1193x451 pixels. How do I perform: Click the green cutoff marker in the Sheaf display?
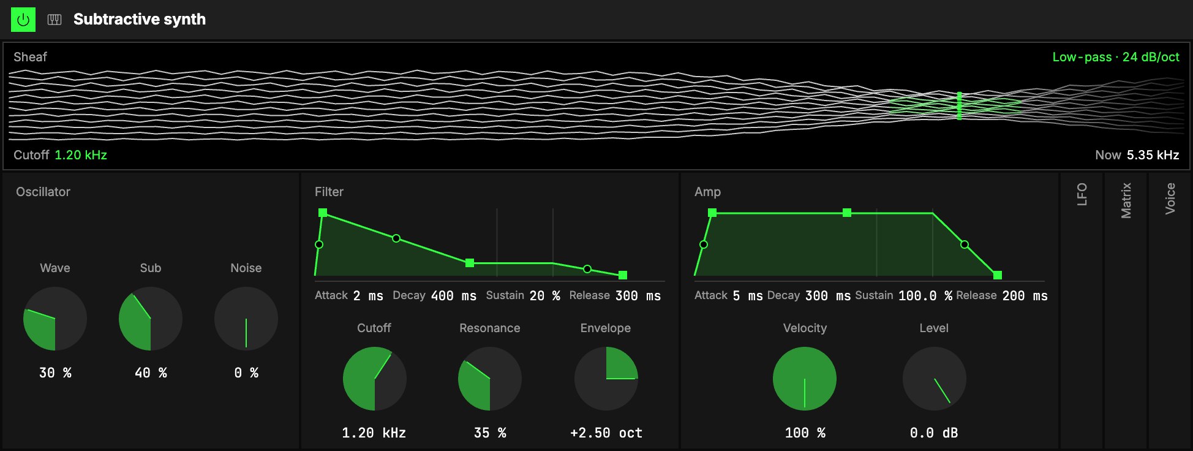959,106
